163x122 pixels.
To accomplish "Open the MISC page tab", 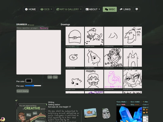I will point(110,9).
